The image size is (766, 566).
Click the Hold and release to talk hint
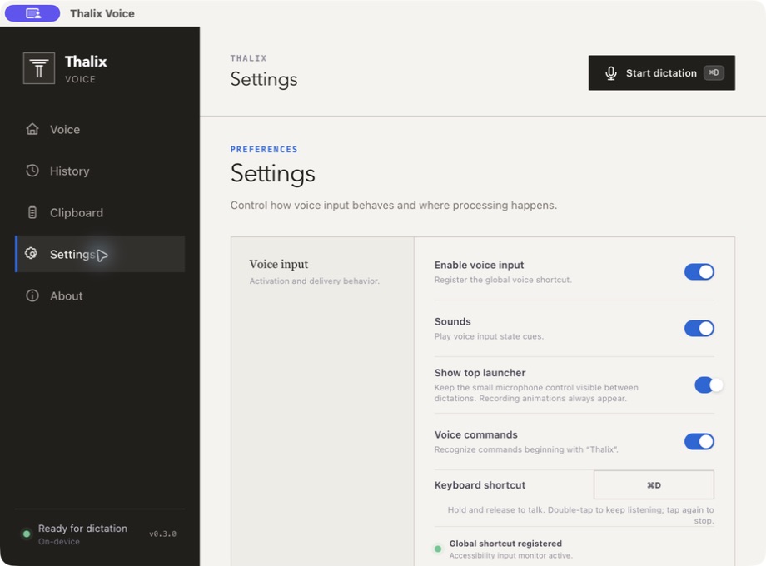580,514
